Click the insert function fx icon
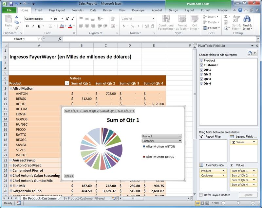The height and width of the screenshot is (208, 262). (x=60, y=39)
